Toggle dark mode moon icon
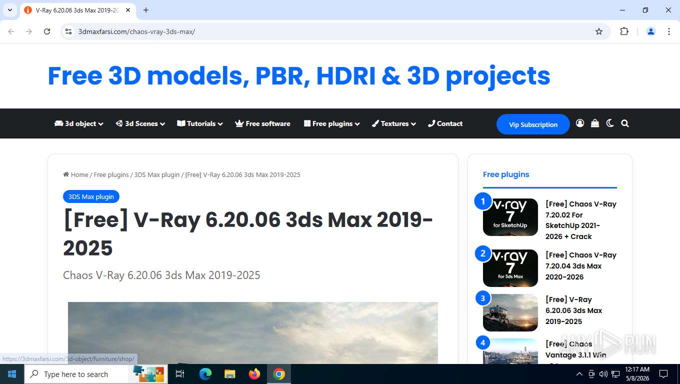Viewport: 680px width, 384px height. [x=610, y=123]
